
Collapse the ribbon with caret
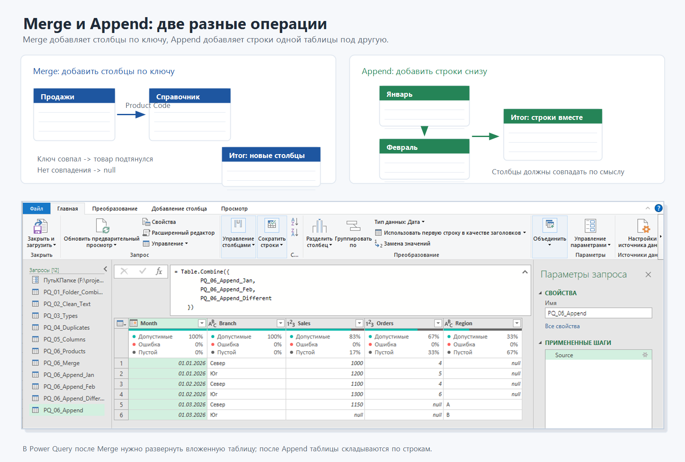[648, 208]
